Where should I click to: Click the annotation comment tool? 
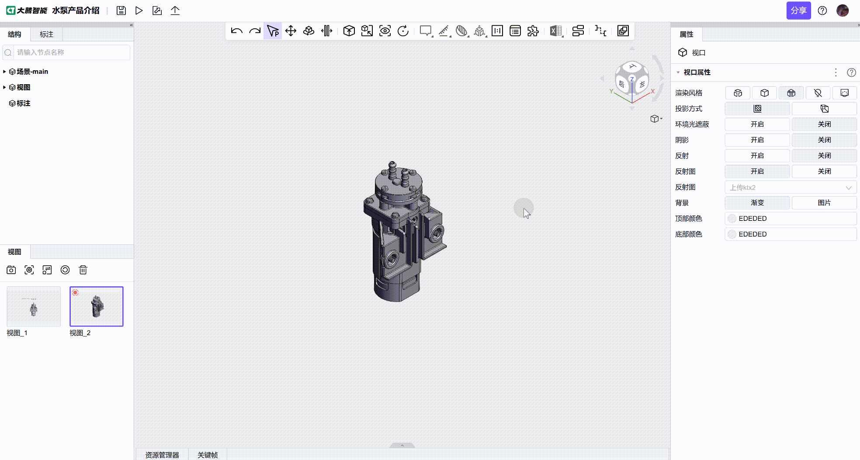pyautogui.click(x=425, y=31)
